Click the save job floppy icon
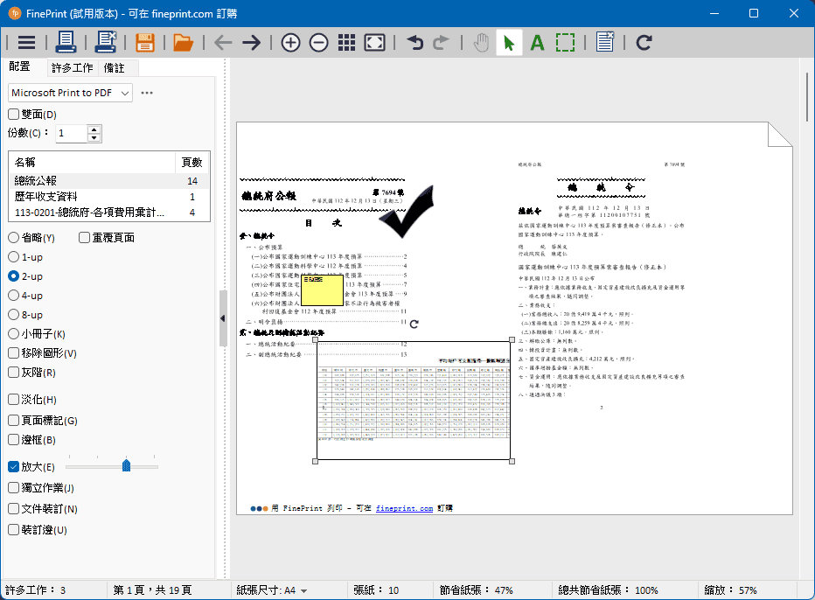 pos(145,42)
